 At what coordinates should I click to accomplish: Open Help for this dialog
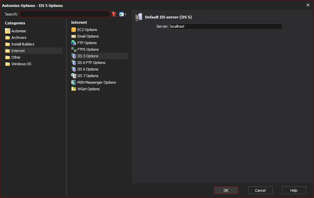click(294, 190)
